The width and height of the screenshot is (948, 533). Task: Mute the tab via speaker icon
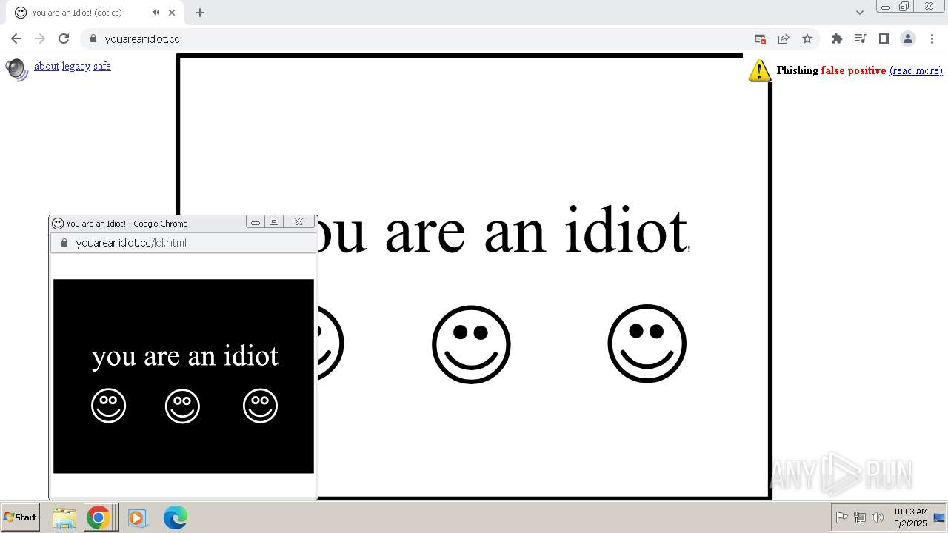point(156,13)
